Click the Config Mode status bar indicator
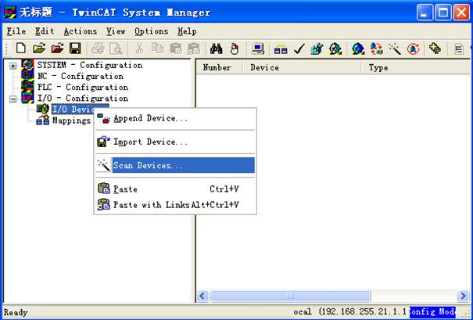The image size is (473, 320). pos(432,312)
